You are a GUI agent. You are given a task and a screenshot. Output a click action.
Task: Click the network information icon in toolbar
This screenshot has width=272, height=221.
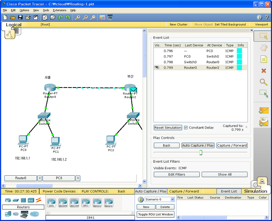coord(259,17)
